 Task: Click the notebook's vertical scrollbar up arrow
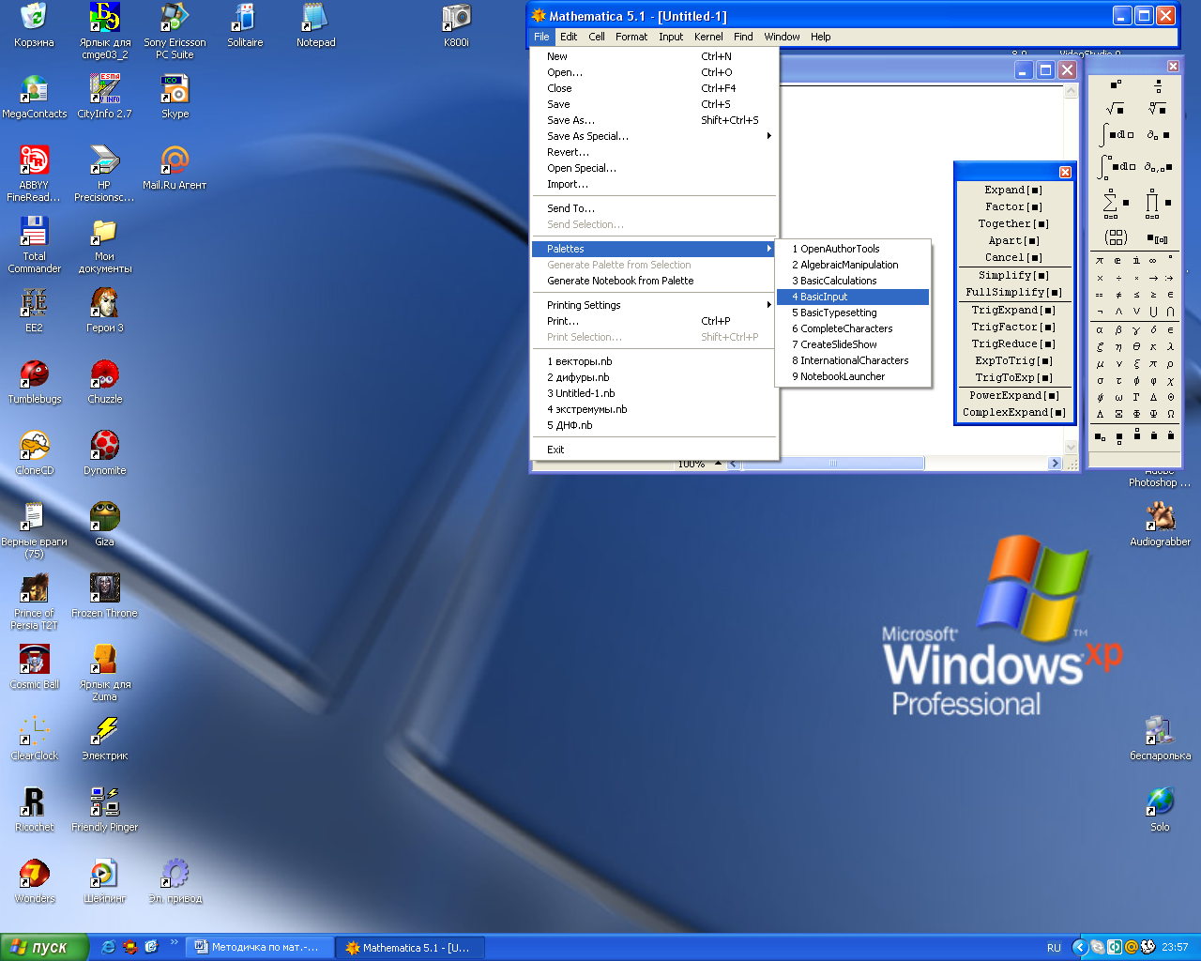(1071, 91)
